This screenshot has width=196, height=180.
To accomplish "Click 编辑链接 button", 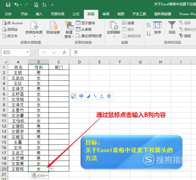I will [132, 36].
